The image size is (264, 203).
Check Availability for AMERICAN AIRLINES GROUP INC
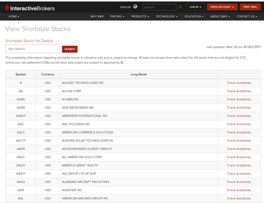tap(239, 198)
